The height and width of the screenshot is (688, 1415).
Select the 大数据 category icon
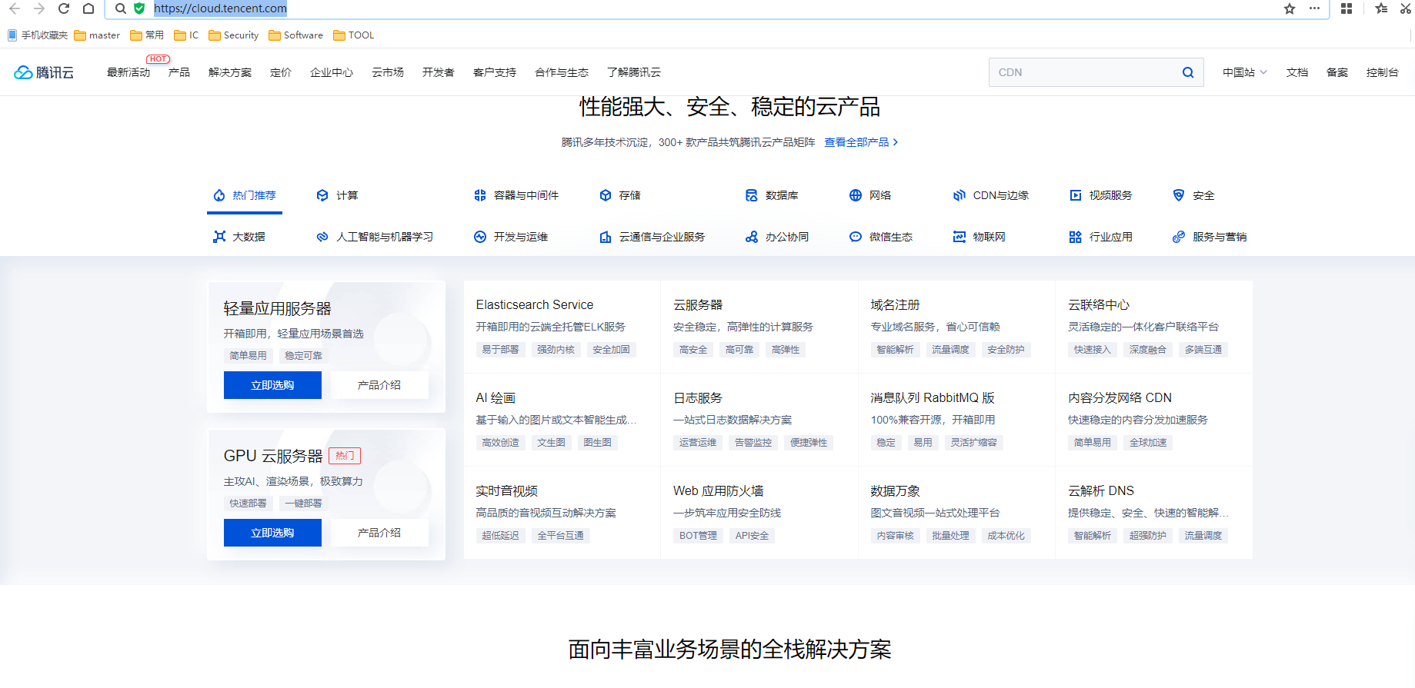(219, 237)
